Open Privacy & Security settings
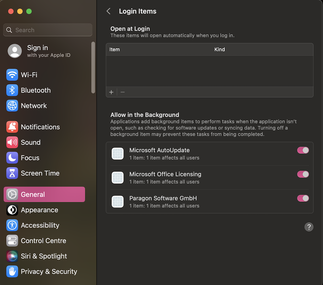 pos(44,271)
